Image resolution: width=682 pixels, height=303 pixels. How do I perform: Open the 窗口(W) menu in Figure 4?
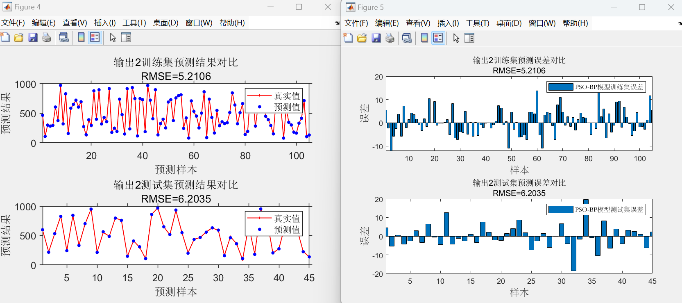point(199,23)
